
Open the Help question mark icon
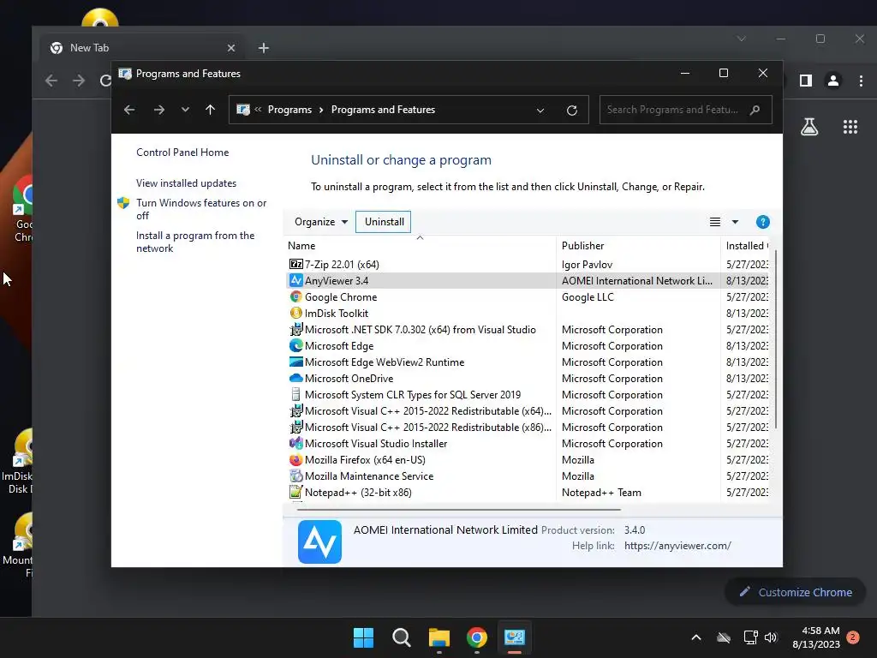[762, 222]
